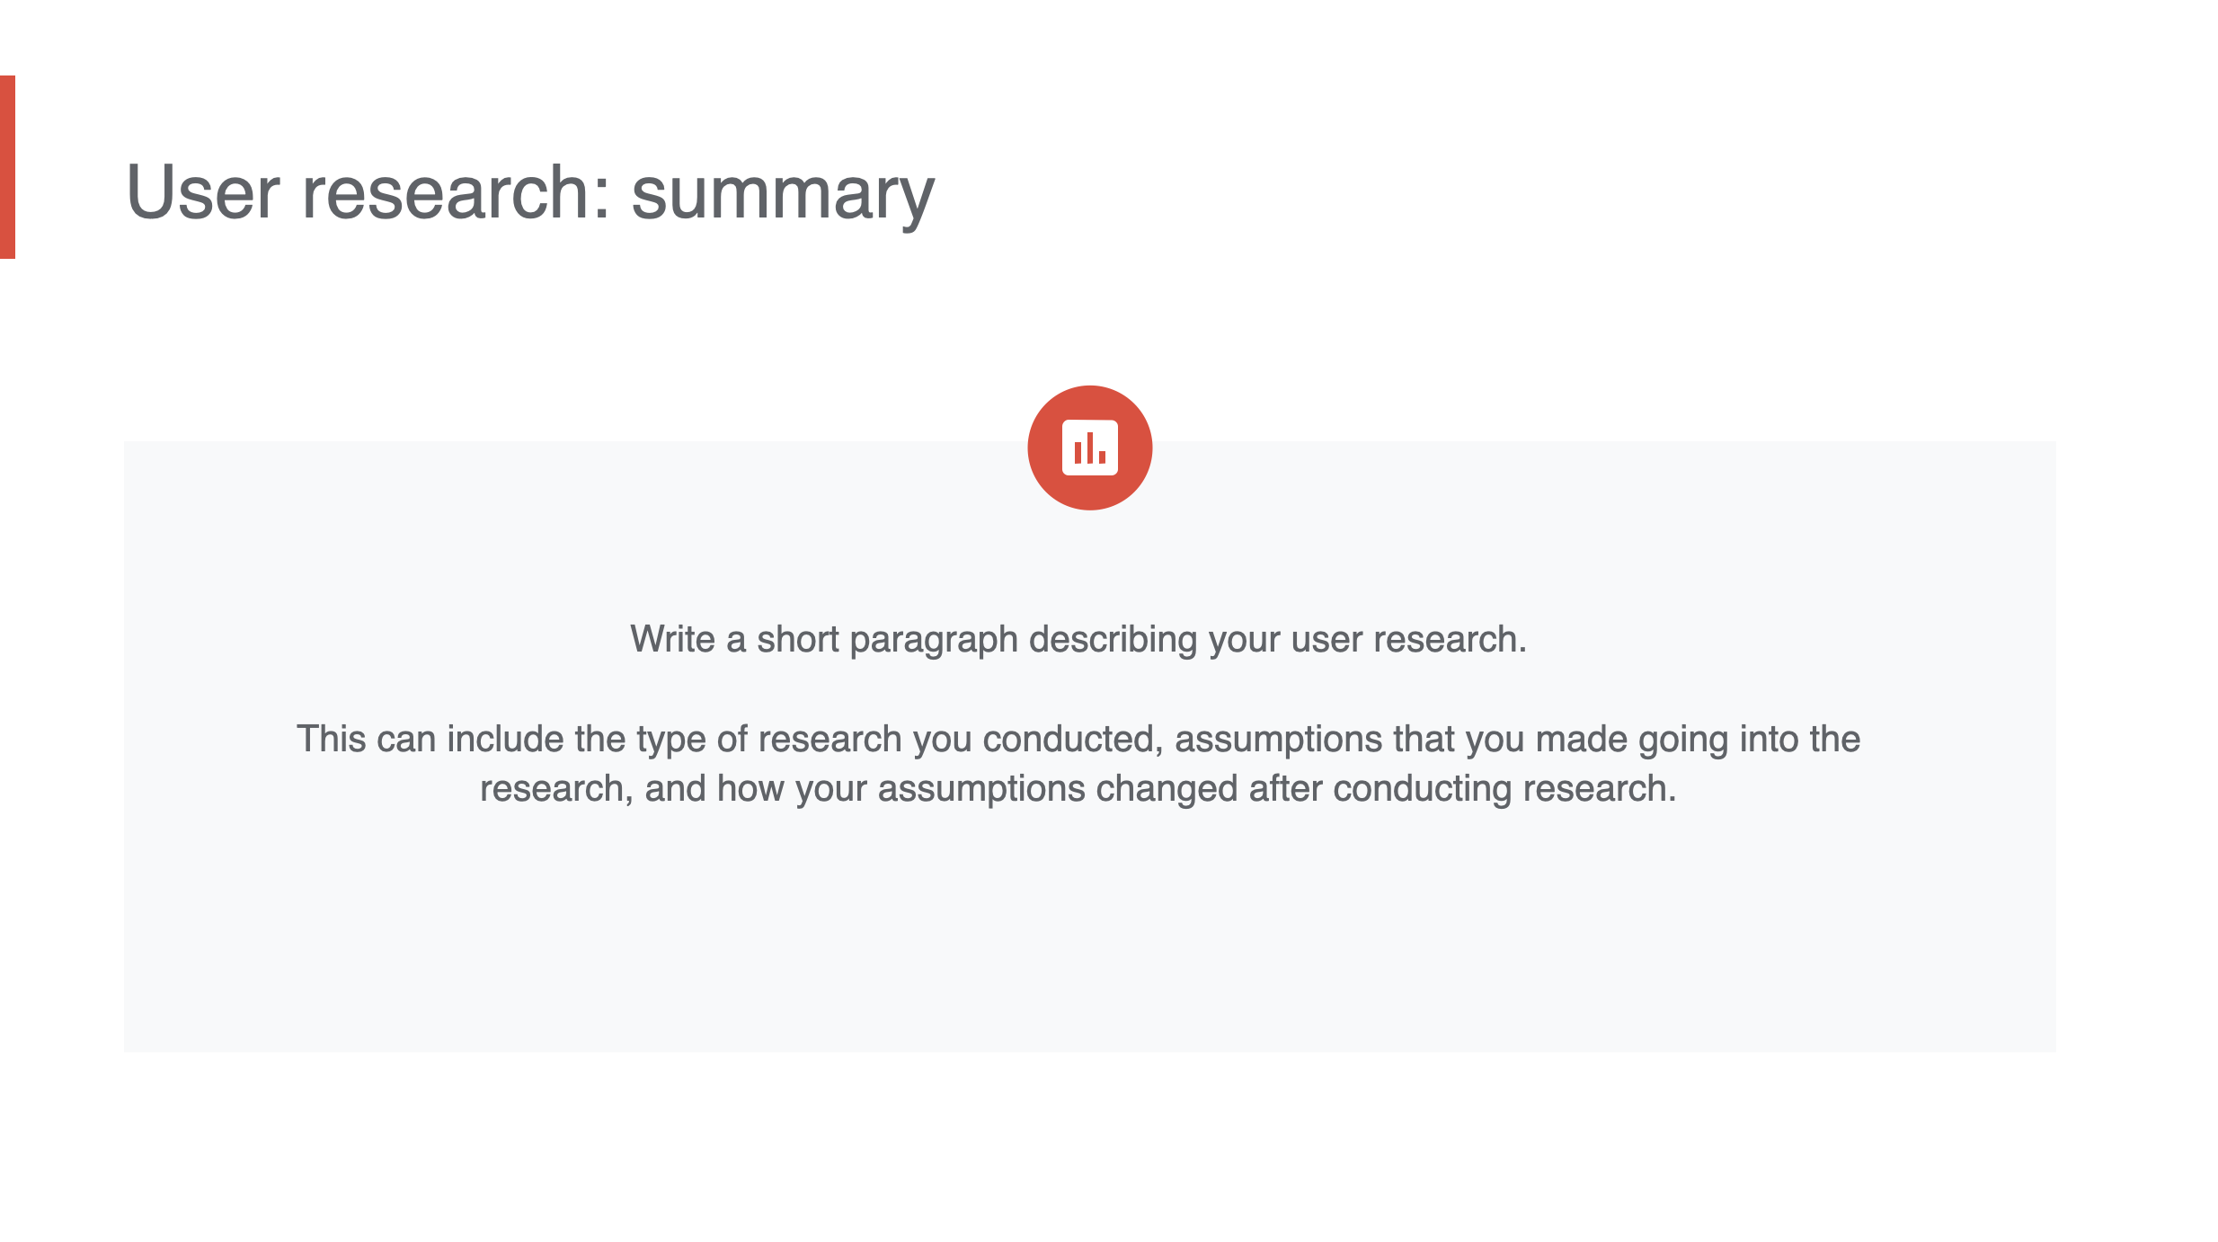Click the word "User" in the title
The height and width of the screenshot is (1242, 2218).
(x=203, y=192)
